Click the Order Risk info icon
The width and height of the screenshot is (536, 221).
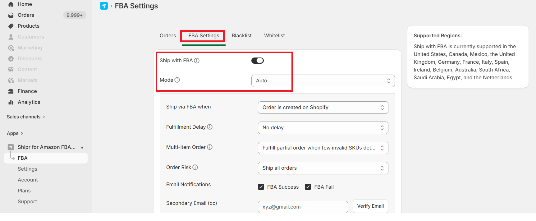195,167
